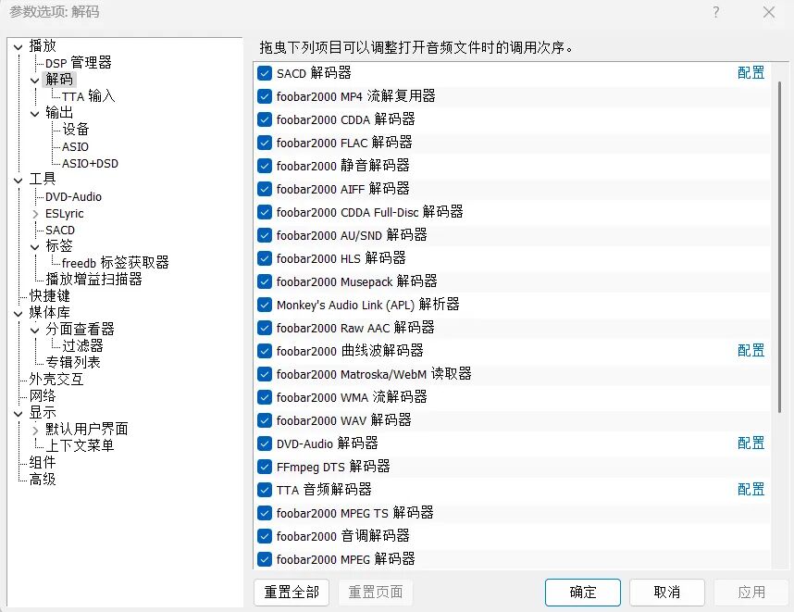Uncheck the foobar2000 FLAC 解码器
Screen dimensions: 794x612
click(x=263, y=143)
